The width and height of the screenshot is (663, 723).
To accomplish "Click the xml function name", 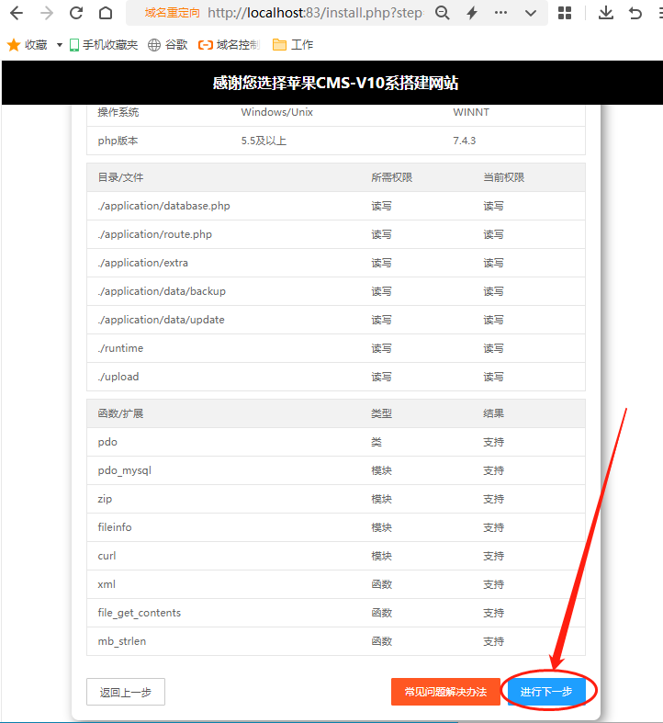I will point(107,584).
